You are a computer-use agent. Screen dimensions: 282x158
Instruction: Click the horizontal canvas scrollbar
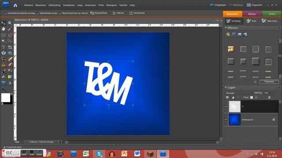[x=142, y=142]
